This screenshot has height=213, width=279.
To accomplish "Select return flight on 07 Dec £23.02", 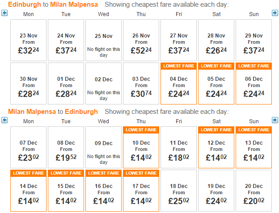I will [28, 147].
